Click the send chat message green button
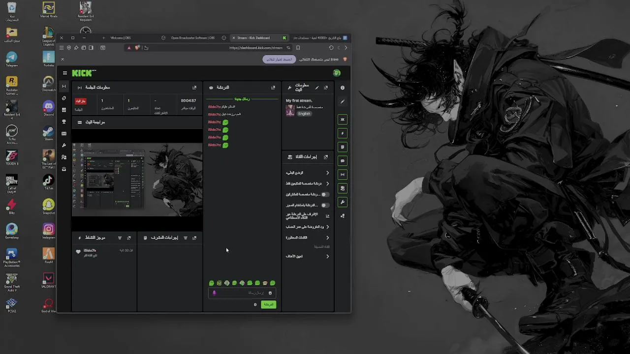 [268, 304]
